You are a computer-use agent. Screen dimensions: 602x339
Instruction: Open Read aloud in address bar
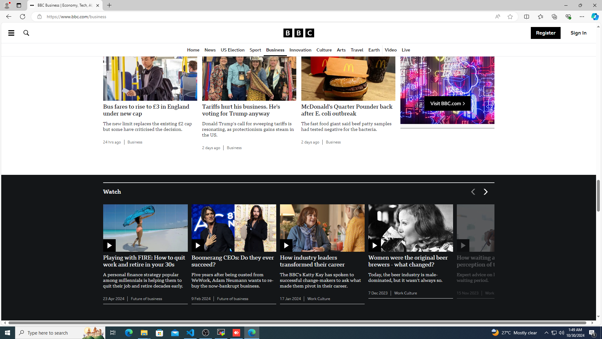tap(498, 17)
